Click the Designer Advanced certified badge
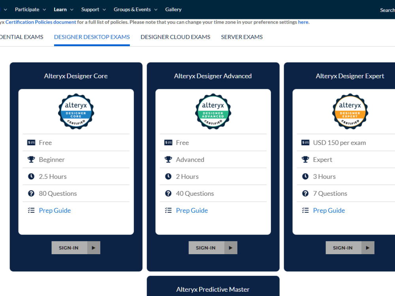 click(213, 112)
